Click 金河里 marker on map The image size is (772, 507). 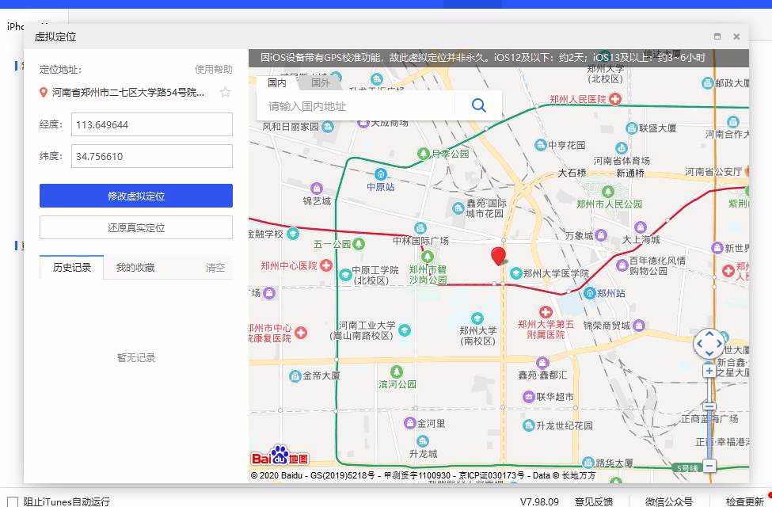(x=409, y=423)
